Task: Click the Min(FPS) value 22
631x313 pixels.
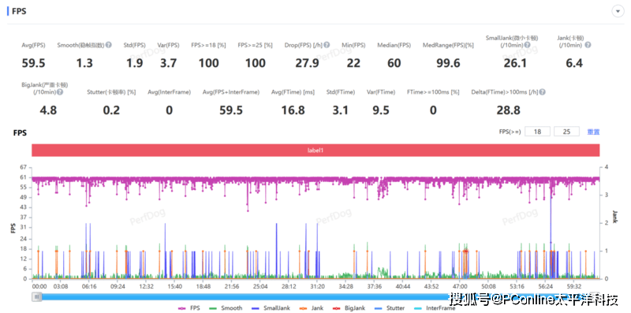Action: click(x=353, y=63)
